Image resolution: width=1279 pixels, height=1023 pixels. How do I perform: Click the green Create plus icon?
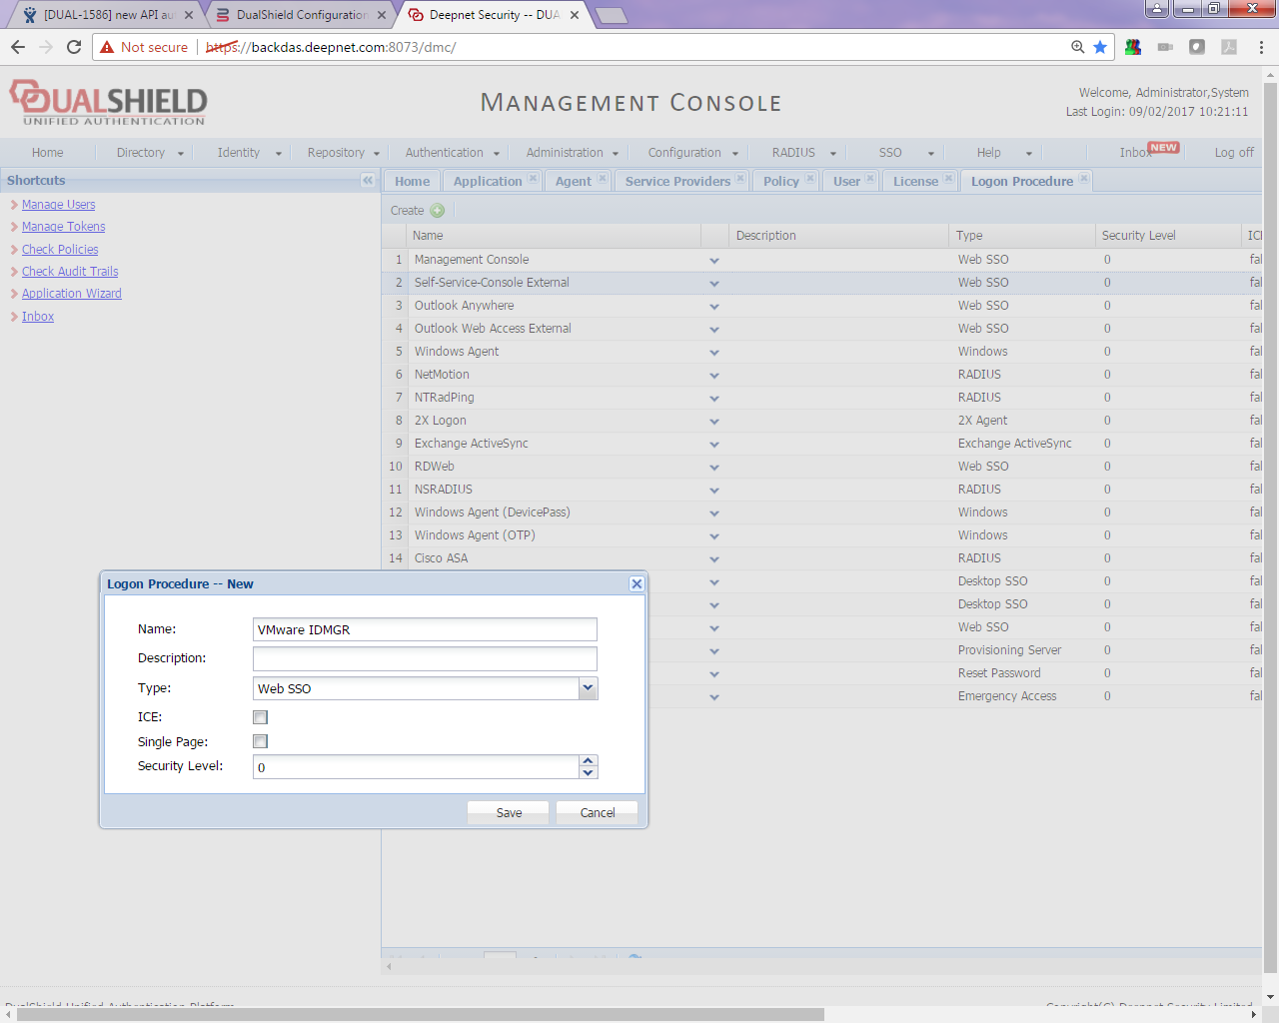click(437, 211)
